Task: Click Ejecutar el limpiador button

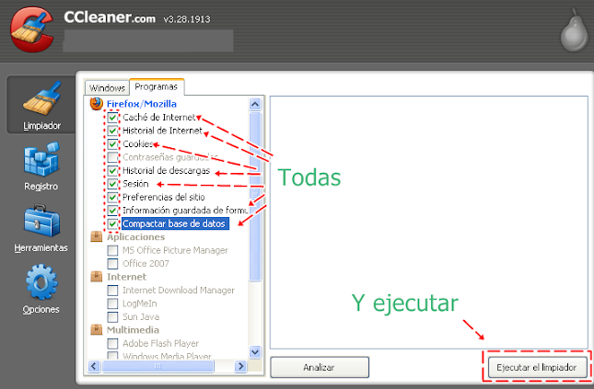Action: coord(536,367)
